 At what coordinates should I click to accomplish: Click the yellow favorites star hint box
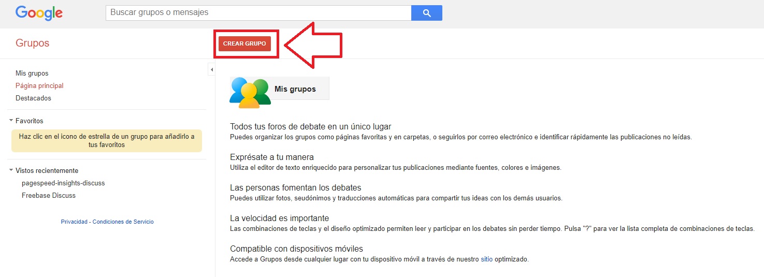point(107,141)
